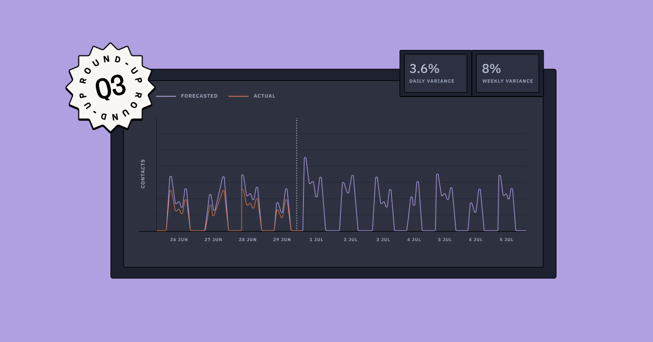The height and width of the screenshot is (342, 653).
Task: Toggle the ACTUAL series in the legend
Action: click(x=263, y=96)
